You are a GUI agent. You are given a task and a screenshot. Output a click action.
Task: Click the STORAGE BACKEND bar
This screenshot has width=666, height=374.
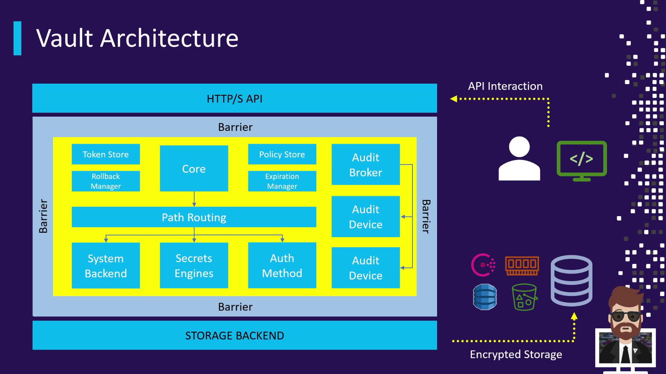(234, 335)
